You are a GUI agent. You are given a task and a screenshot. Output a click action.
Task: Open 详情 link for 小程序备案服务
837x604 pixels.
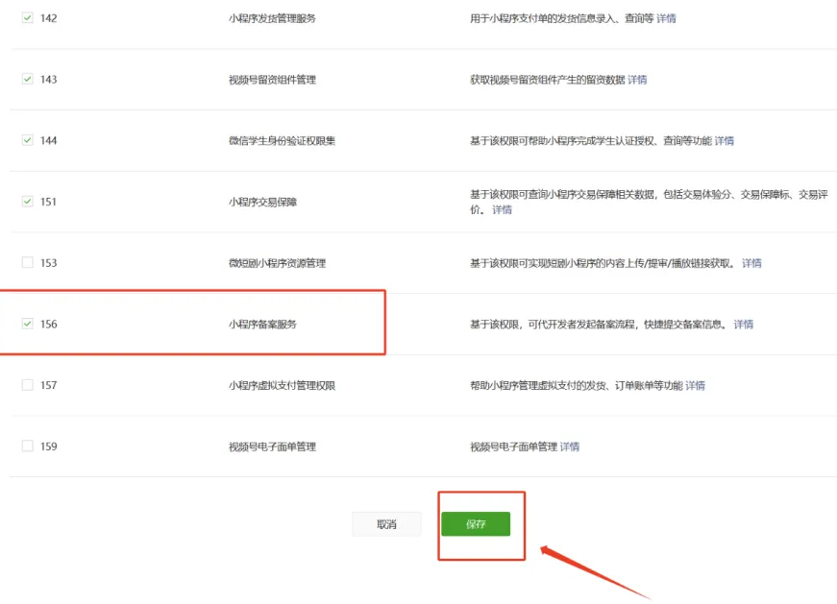pos(743,324)
